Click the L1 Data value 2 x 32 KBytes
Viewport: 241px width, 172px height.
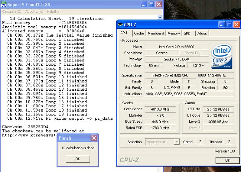218,109
